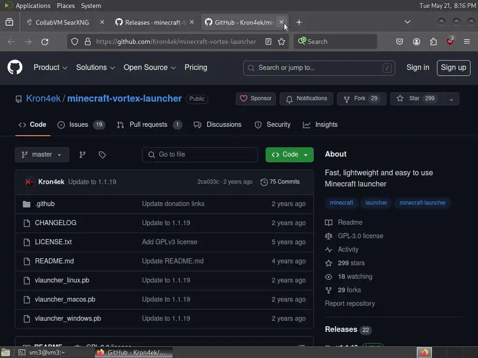Viewport: 478px width, 358px height.
Task: Toggle Firefox reader view icon
Action: [268, 41]
